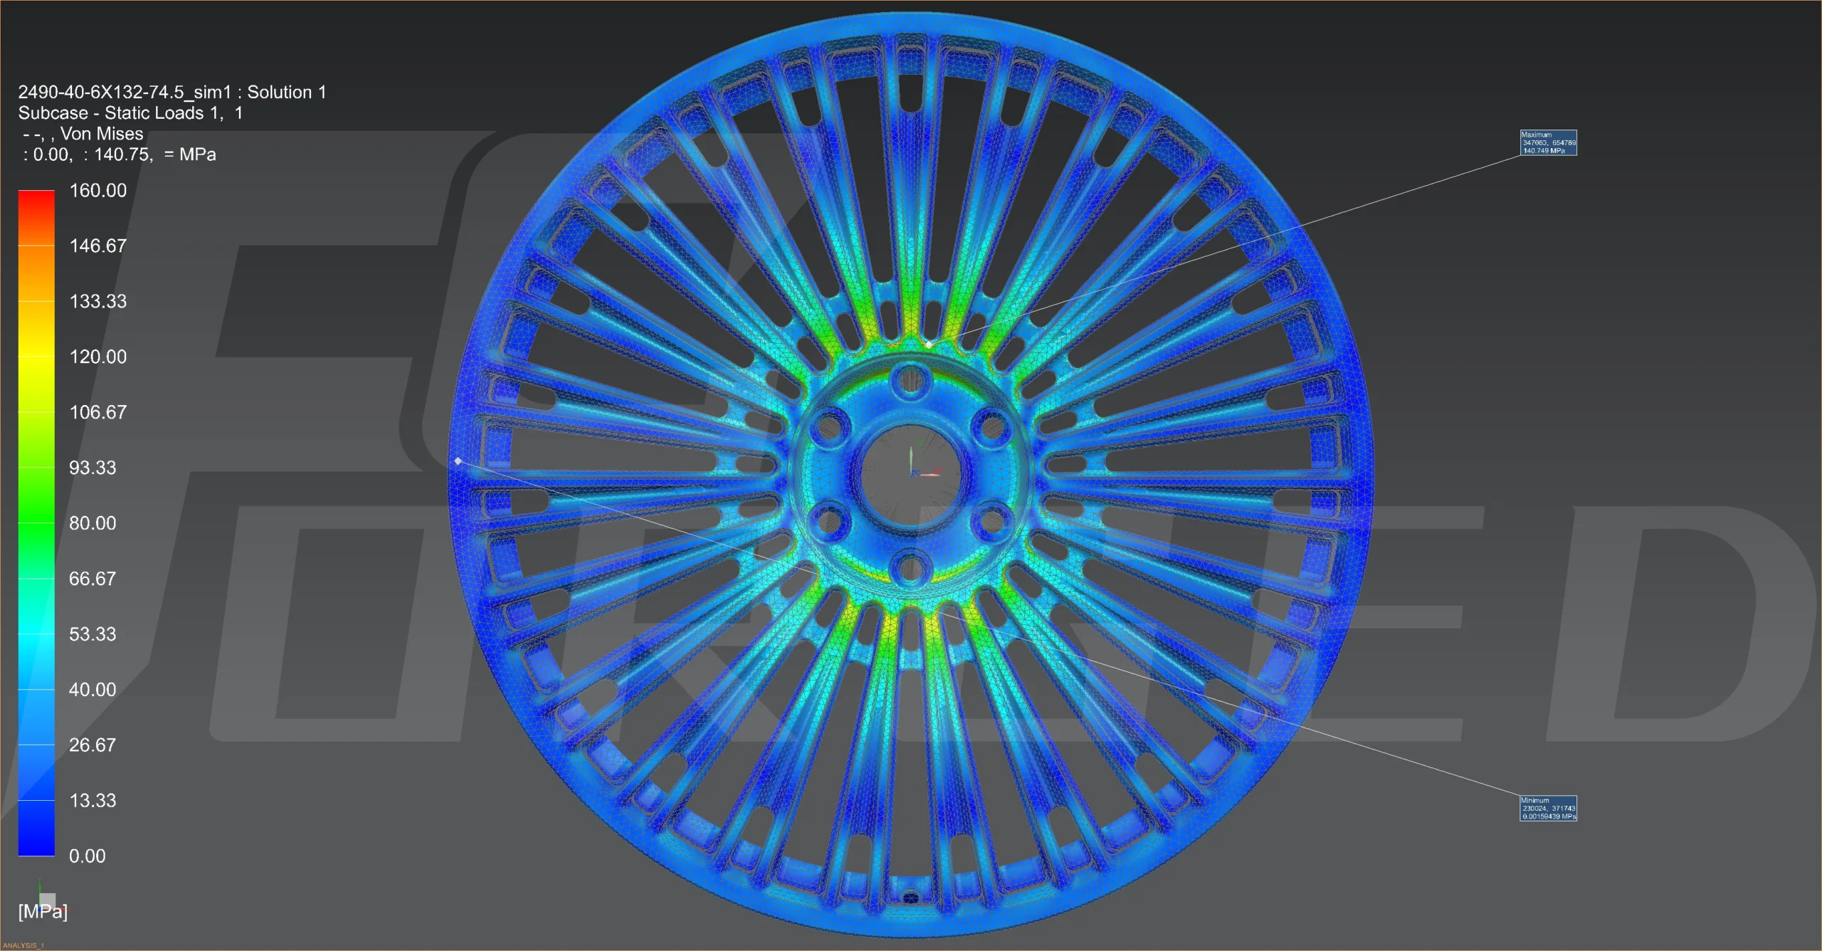
Task: Click the legend value 40.00
Action: (93, 690)
